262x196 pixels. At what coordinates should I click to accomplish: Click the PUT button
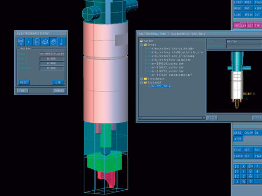pyautogui.click(x=257, y=150)
